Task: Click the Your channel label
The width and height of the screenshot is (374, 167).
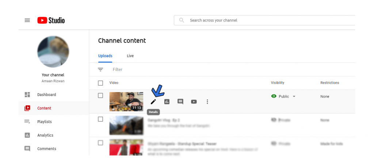Action: [x=53, y=75]
